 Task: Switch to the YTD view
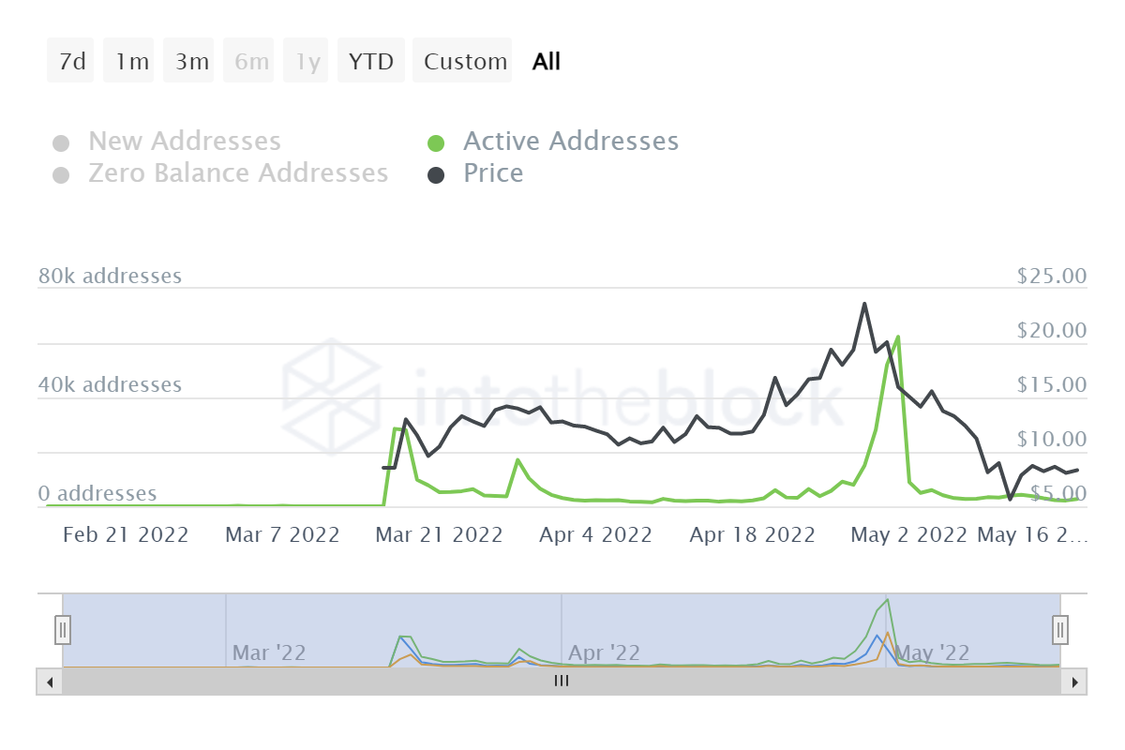click(370, 60)
